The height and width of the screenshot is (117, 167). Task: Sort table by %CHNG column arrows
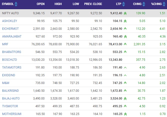point(164,4)
